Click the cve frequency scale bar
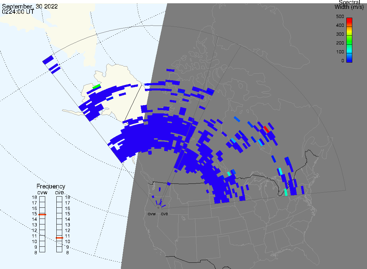The image size is (367, 269). point(59,224)
